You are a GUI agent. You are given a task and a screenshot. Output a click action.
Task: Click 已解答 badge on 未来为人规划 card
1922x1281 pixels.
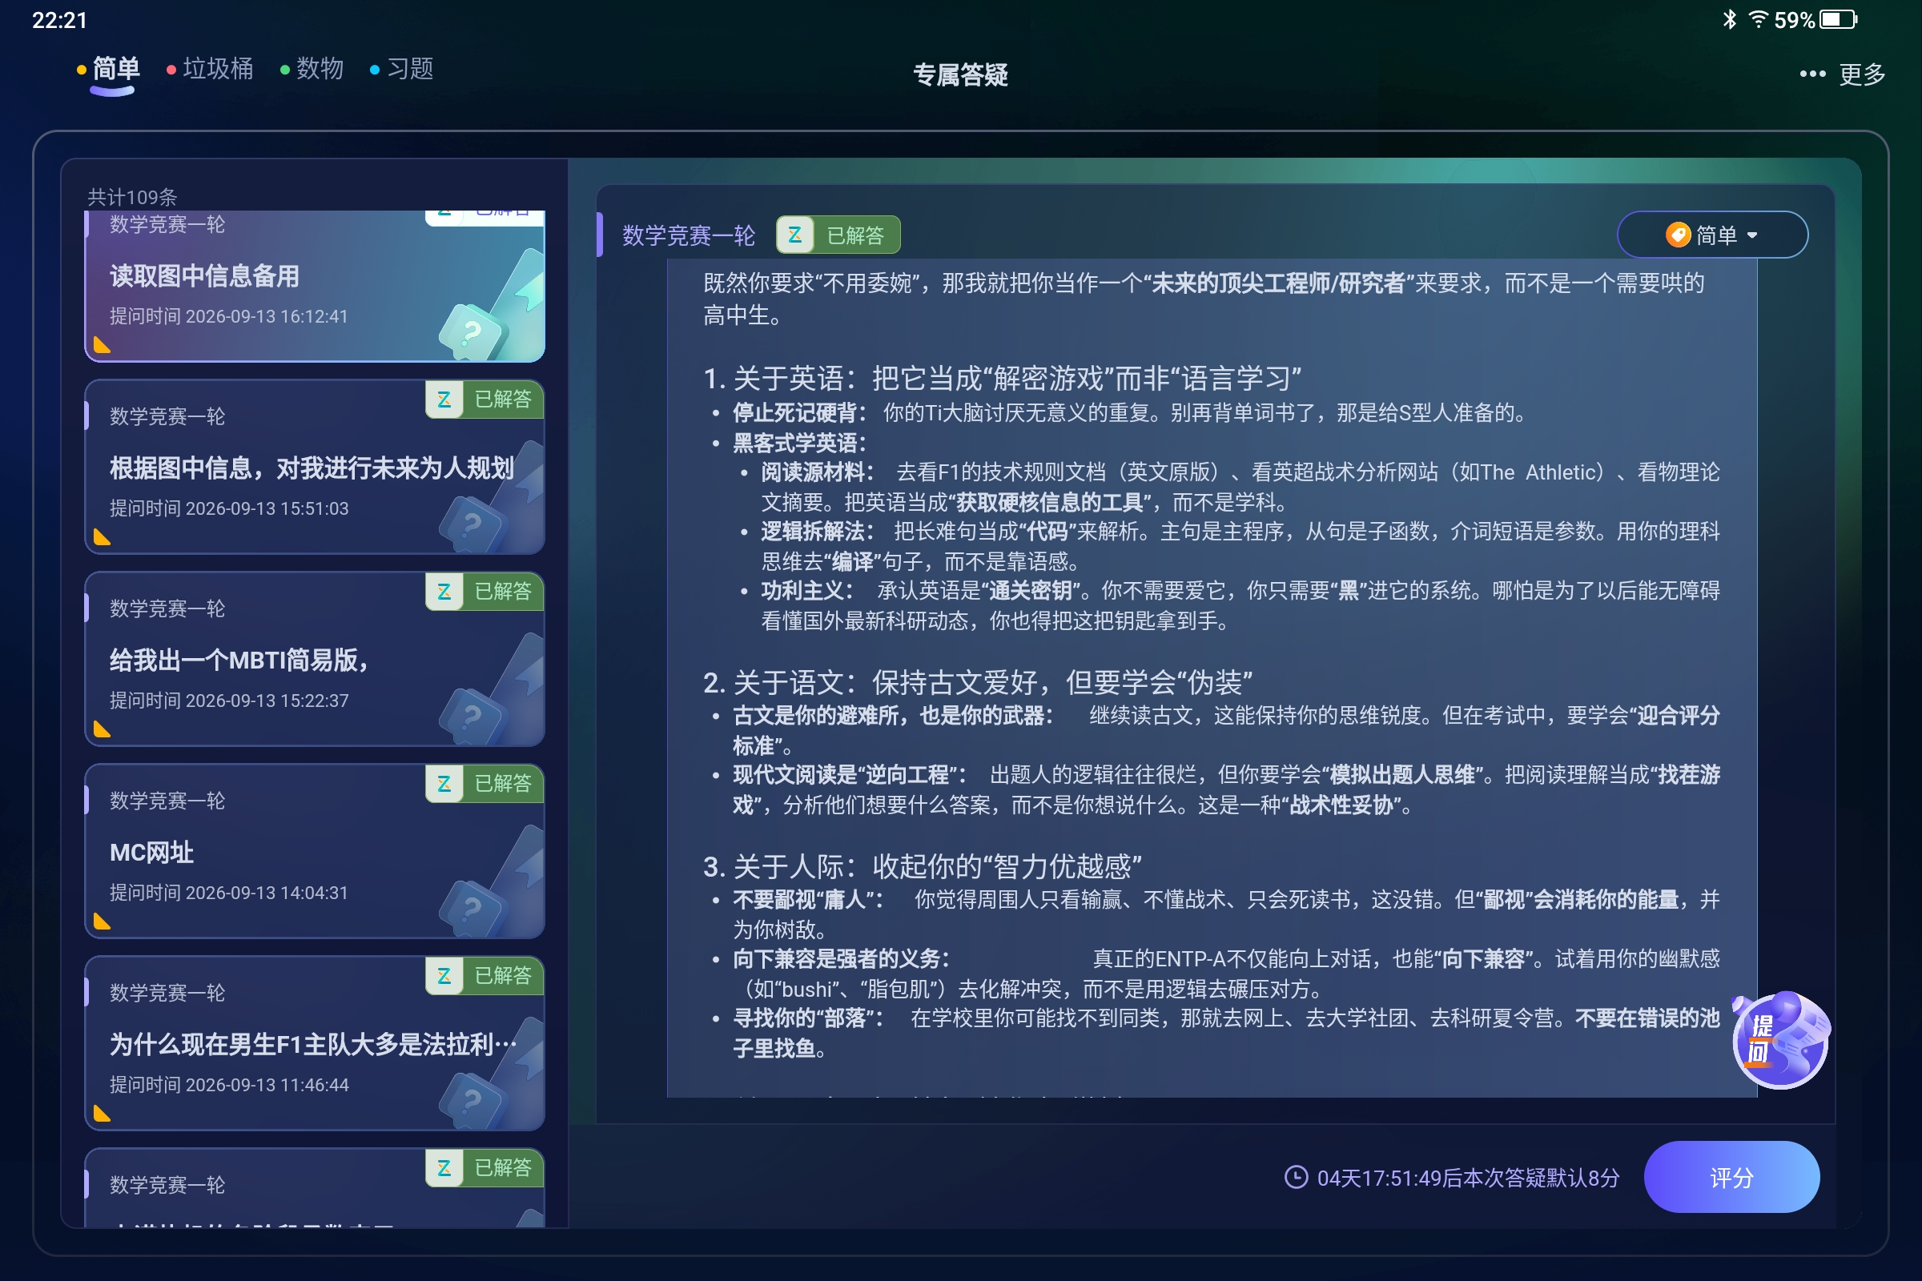tap(485, 399)
